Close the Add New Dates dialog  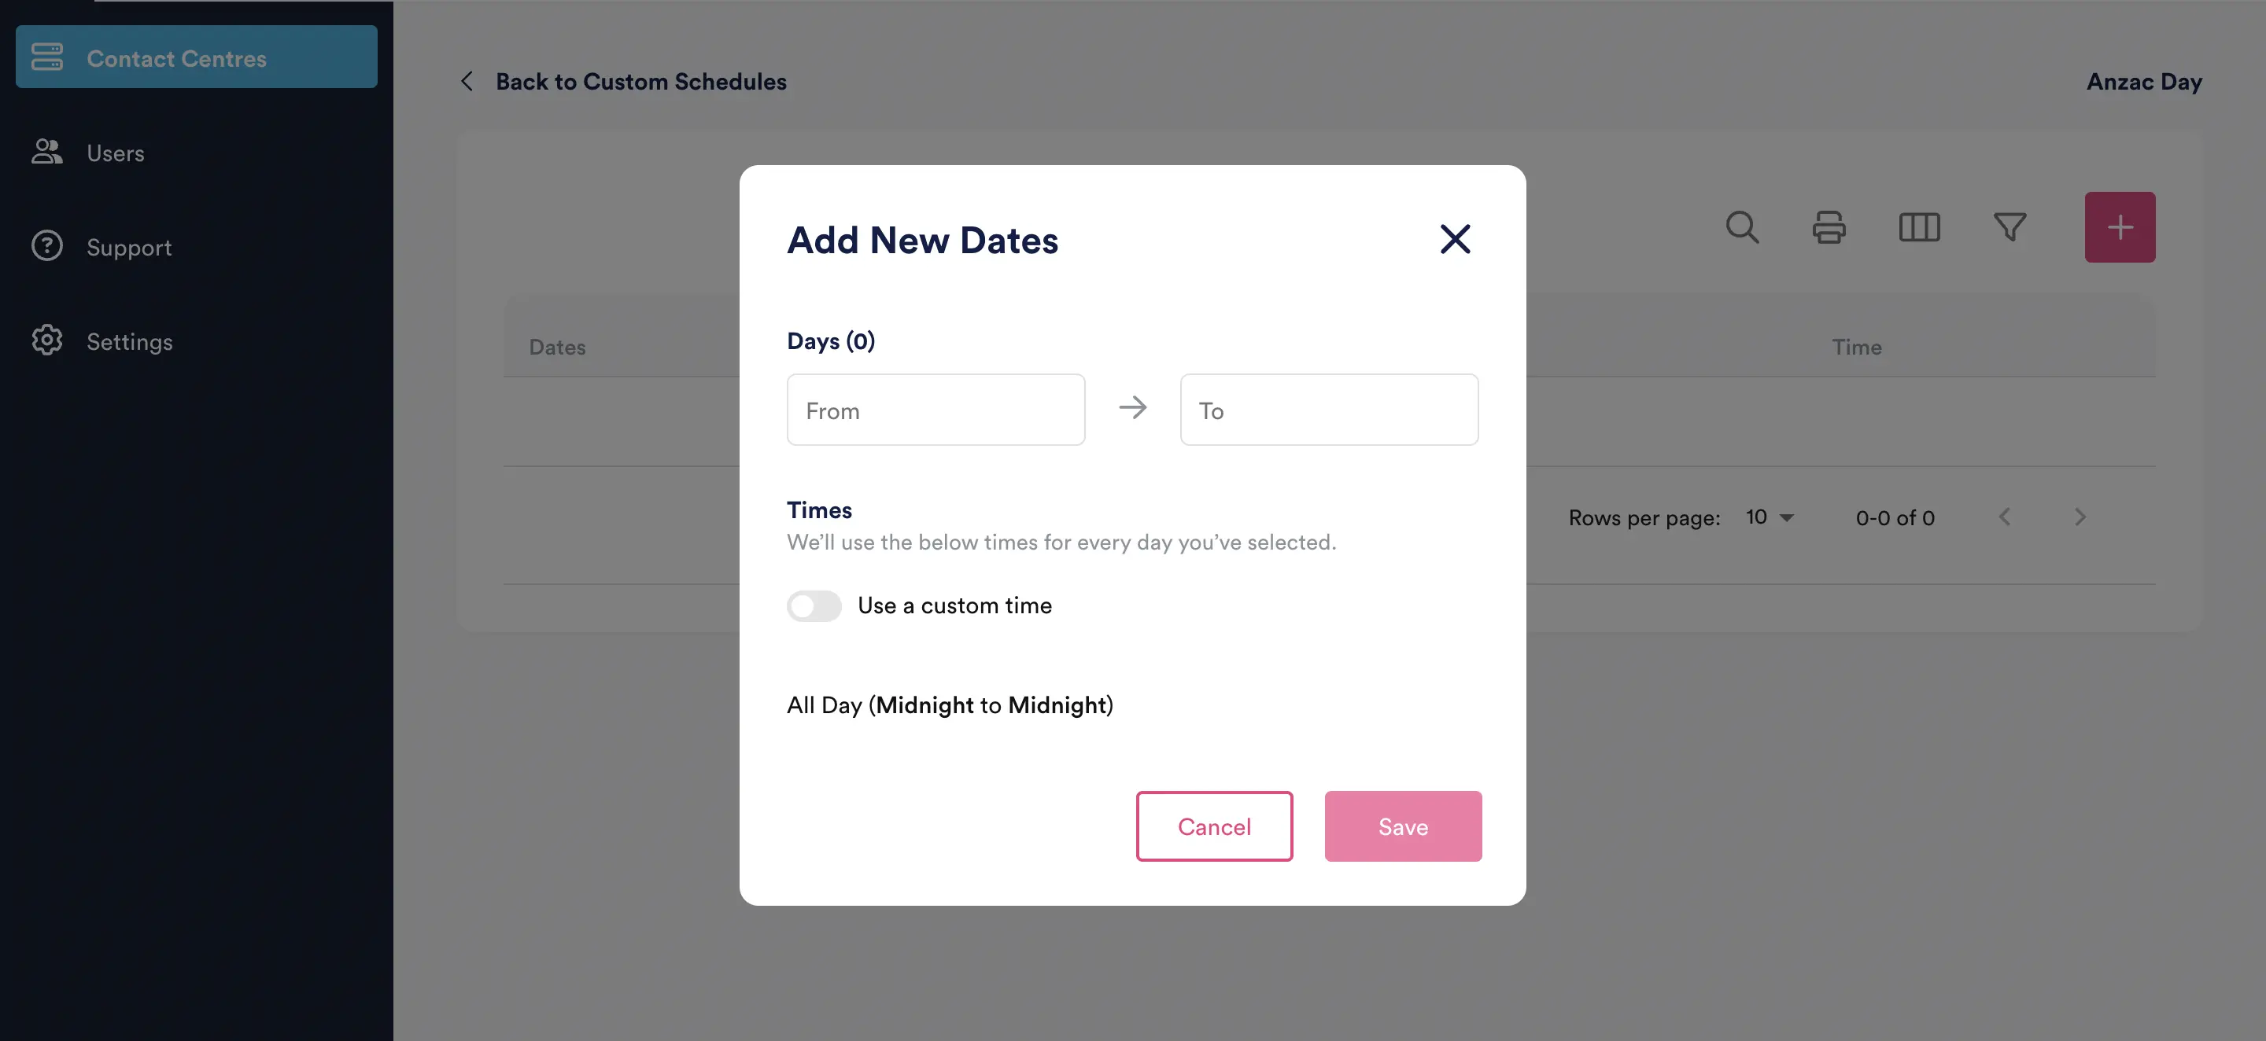[1454, 239]
